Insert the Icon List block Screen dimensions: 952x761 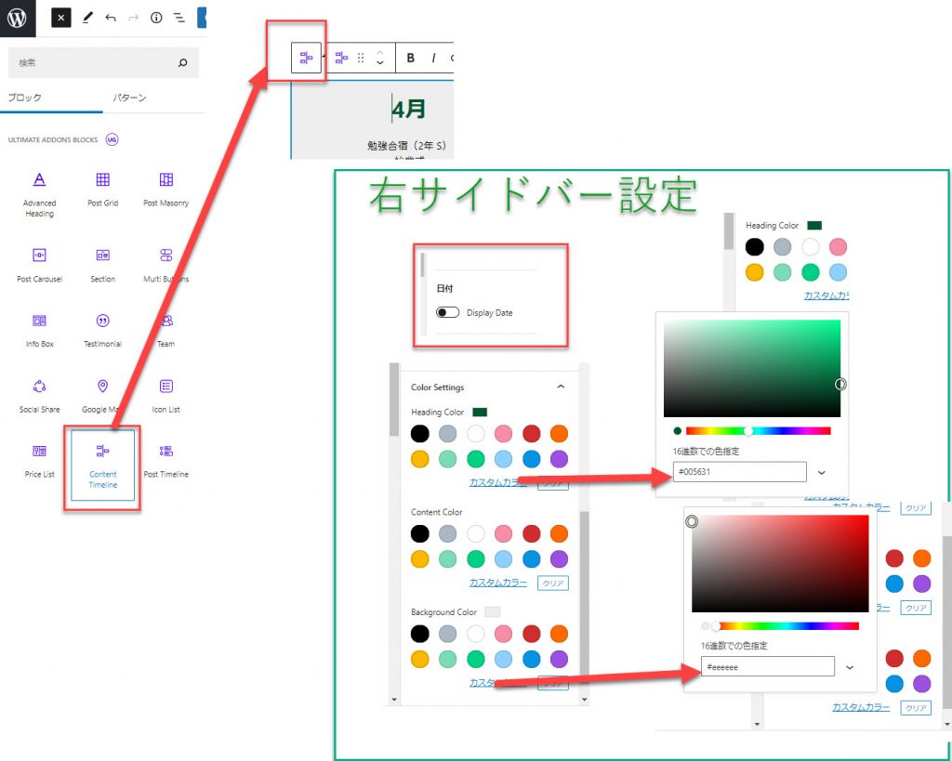[165, 396]
